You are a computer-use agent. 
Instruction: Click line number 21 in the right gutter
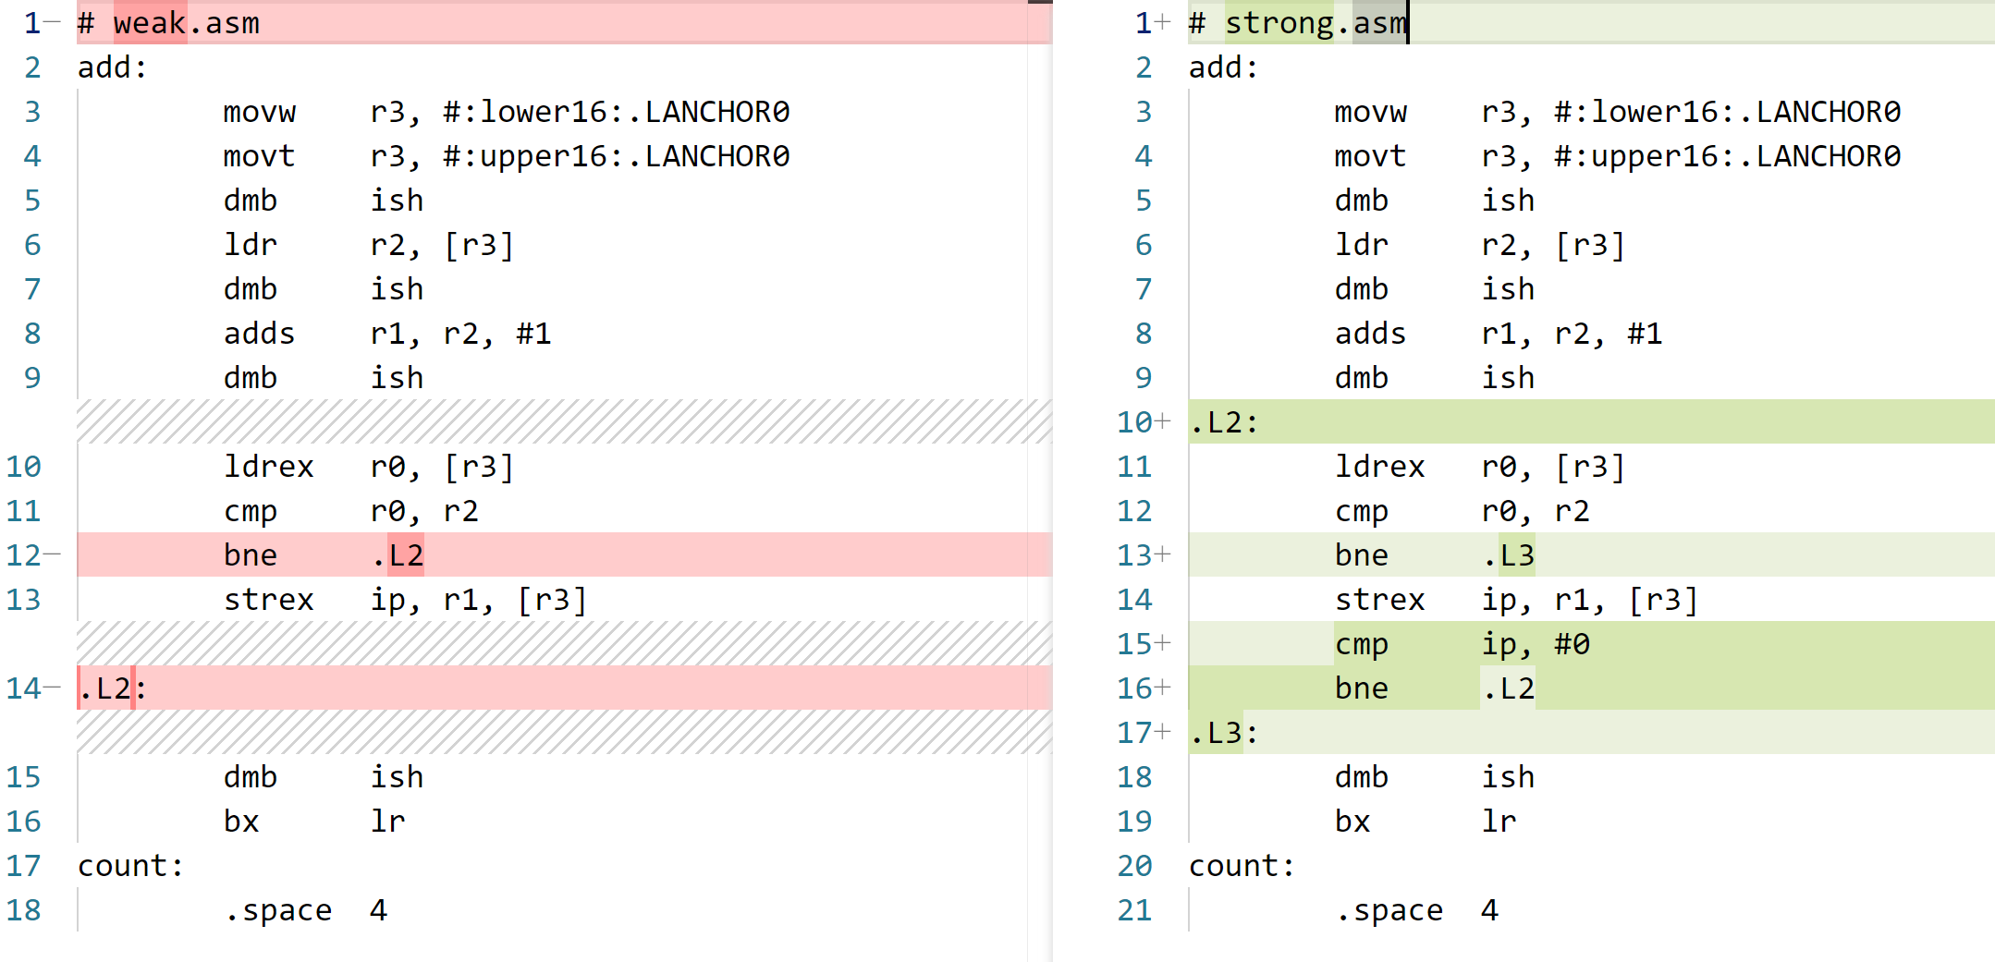tap(1134, 909)
